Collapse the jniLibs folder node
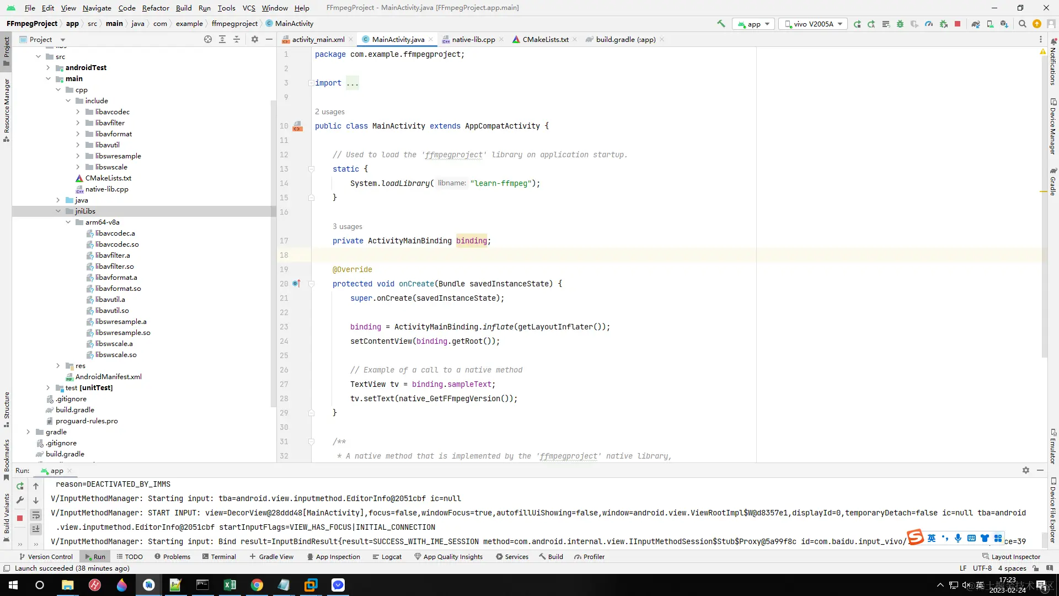The image size is (1059, 596). pos(58,211)
